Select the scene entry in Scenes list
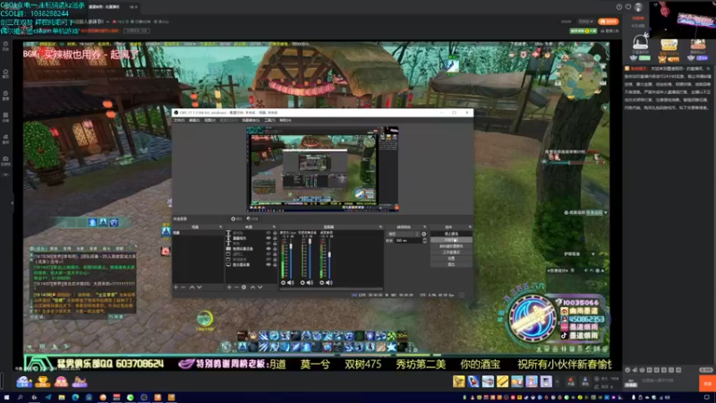716x403 pixels. pos(198,233)
